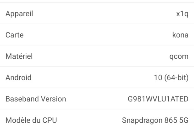Select the G981WVLU1ATED baseband value

coord(158,99)
